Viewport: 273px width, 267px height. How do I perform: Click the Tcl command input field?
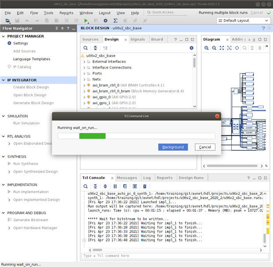pos(172,256)
